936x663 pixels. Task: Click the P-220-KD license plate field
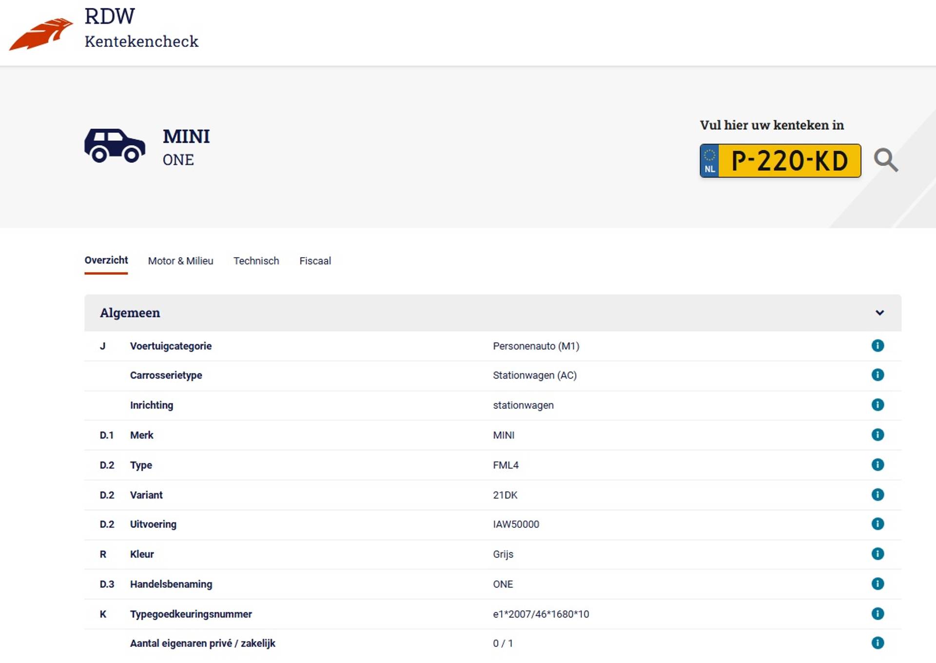point(789,161)
